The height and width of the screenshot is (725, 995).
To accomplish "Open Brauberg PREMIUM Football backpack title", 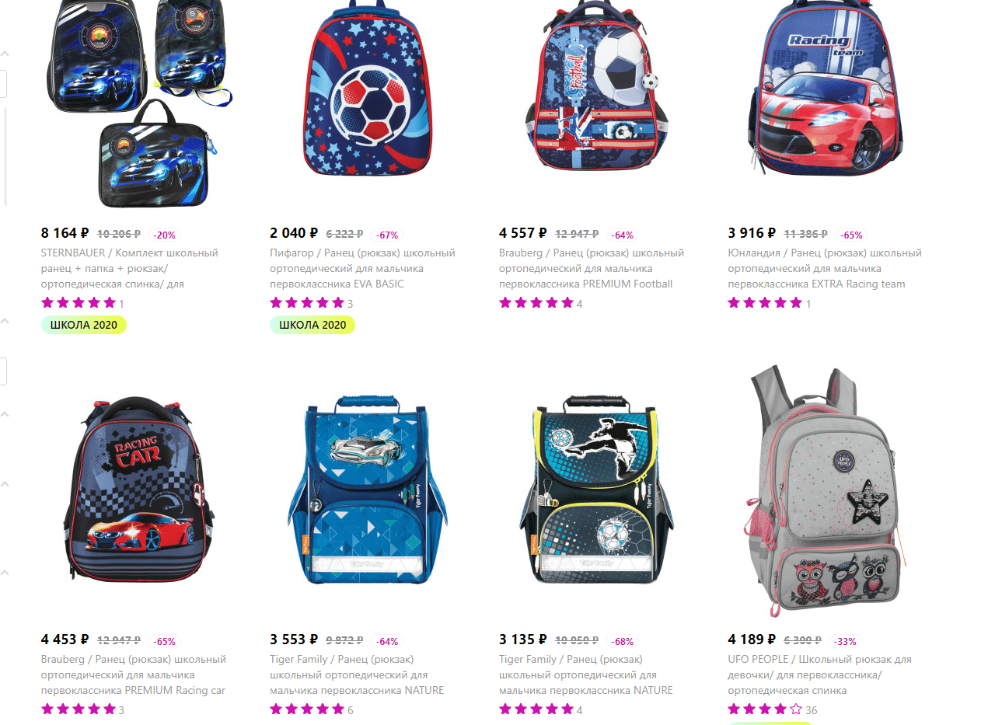I will tap(592, 268).
